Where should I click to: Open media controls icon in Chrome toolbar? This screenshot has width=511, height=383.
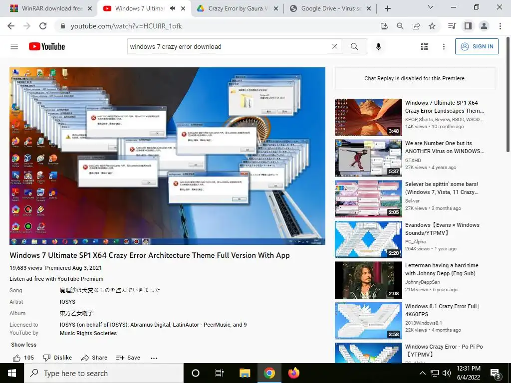452,26
